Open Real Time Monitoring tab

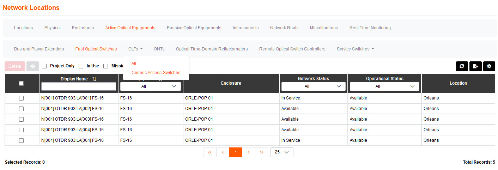370,28
